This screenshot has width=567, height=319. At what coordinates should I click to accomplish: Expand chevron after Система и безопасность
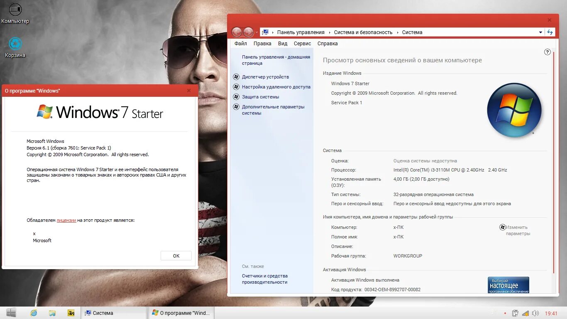398,32
